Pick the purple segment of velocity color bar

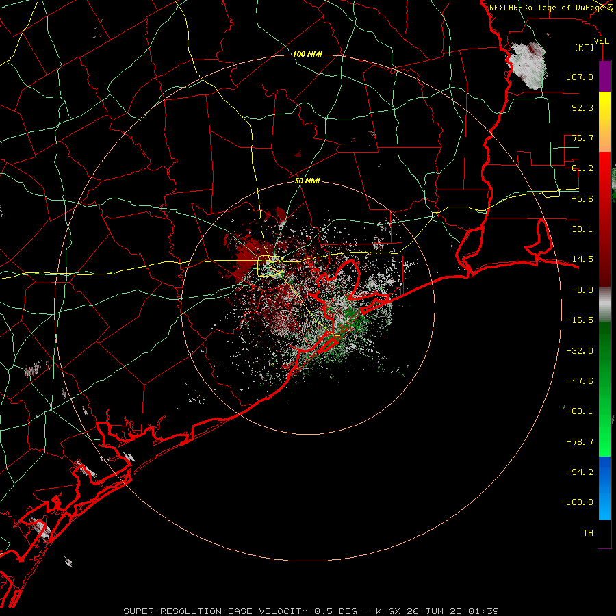coord(604,76)
